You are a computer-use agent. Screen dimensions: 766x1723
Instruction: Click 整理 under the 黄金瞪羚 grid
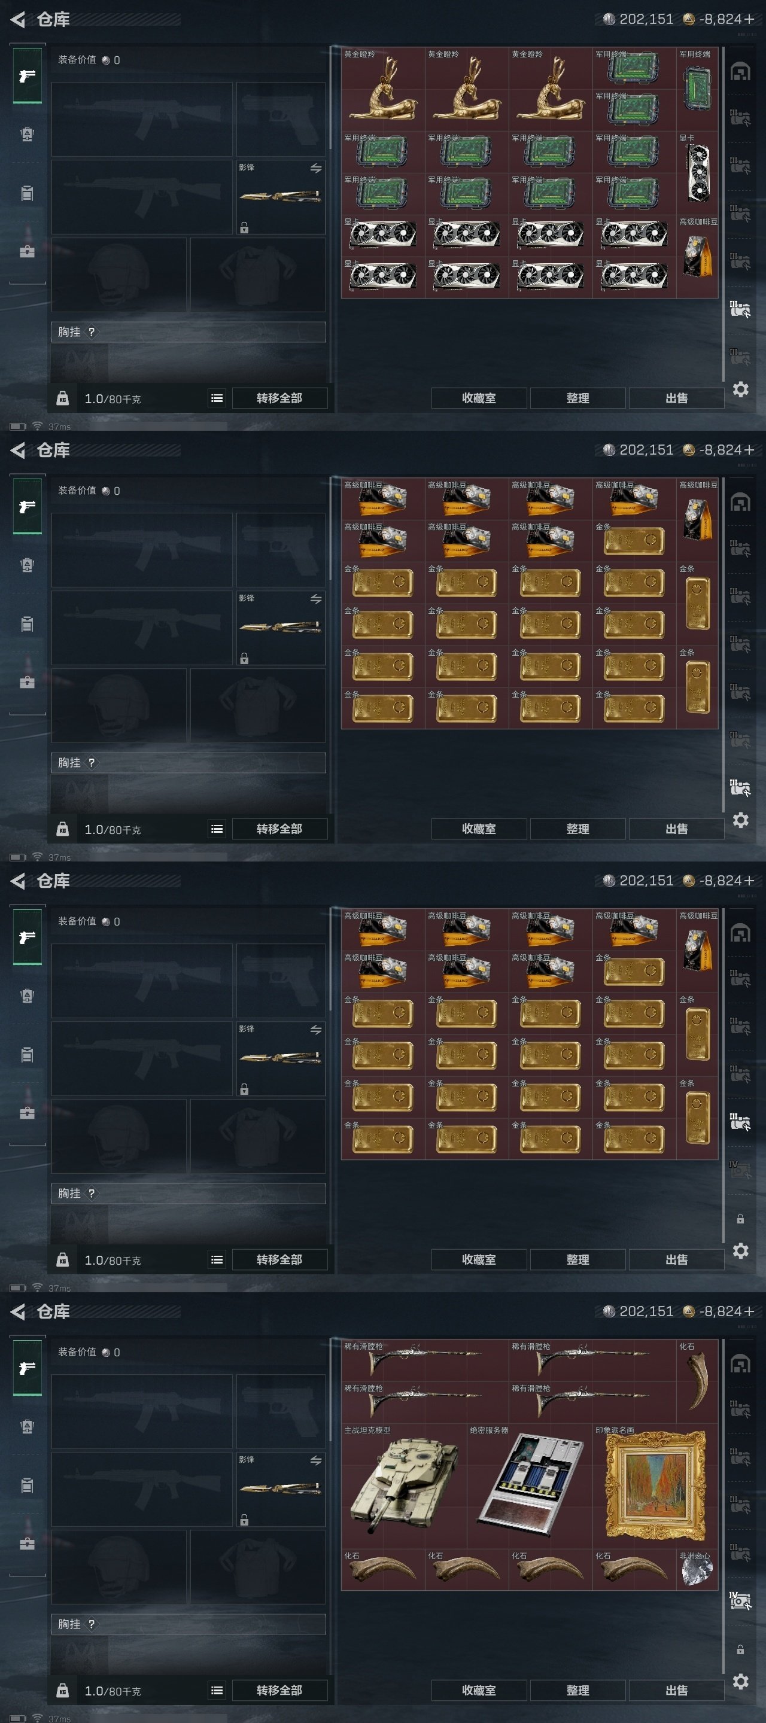[x=578, y=398]
